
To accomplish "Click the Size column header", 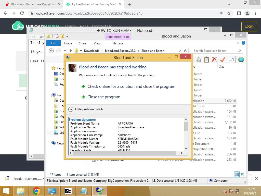I will (222, 67).
